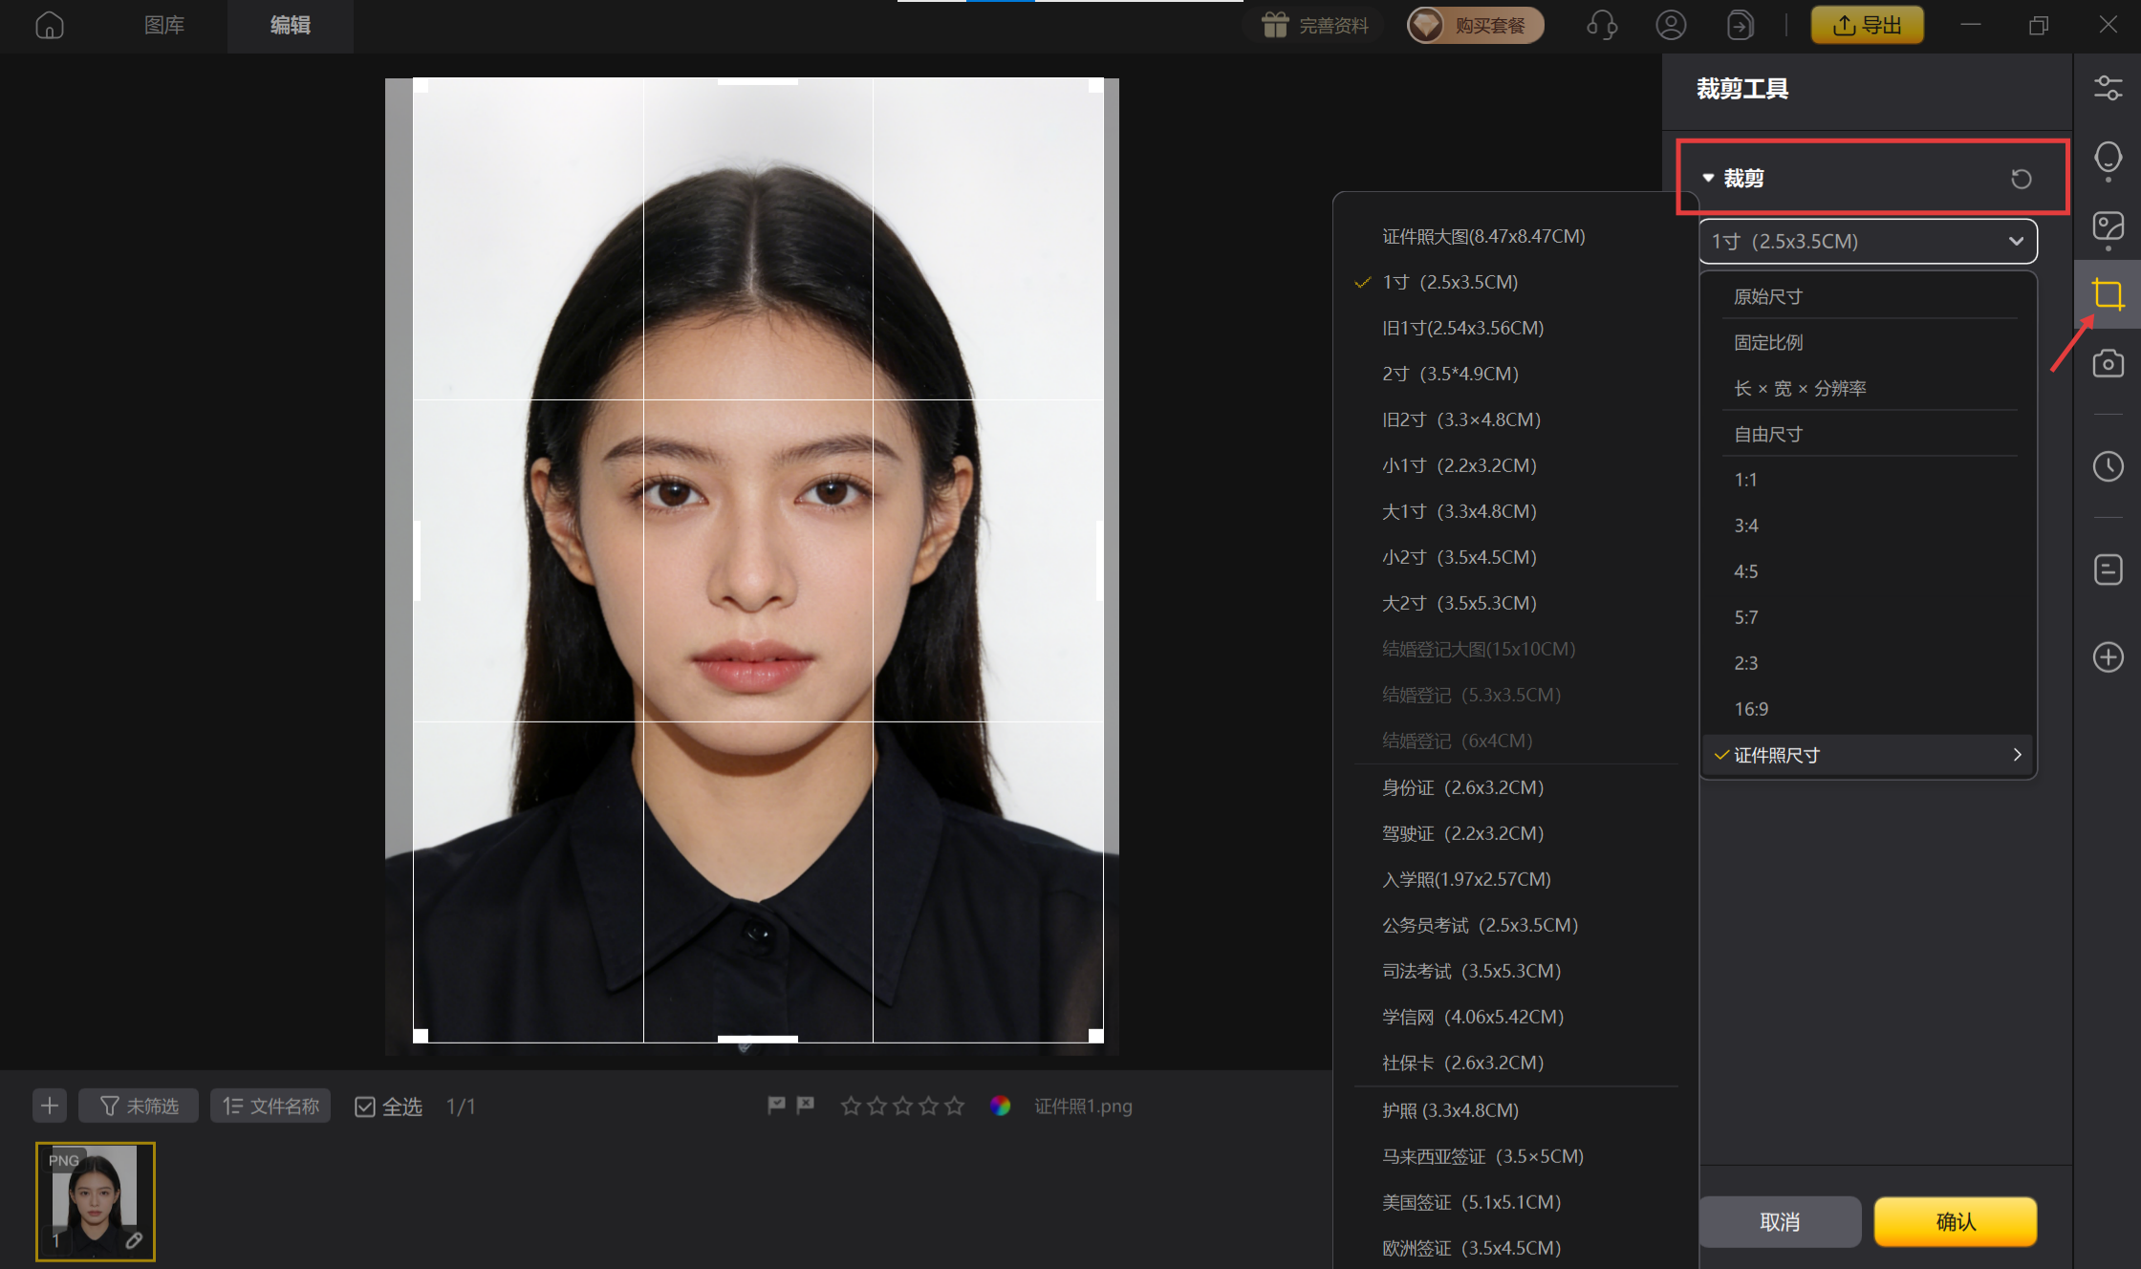Click the user account profile icon
This screenshot has width=2141, height=1269.
(x=1671, y=26)
